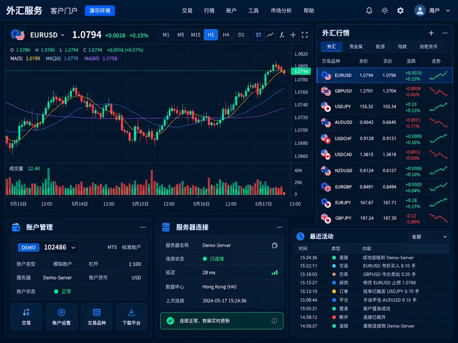Select the M15 timeframe
Screen dimensions: 458x343
pyautogui.click(x=196, y=35)
